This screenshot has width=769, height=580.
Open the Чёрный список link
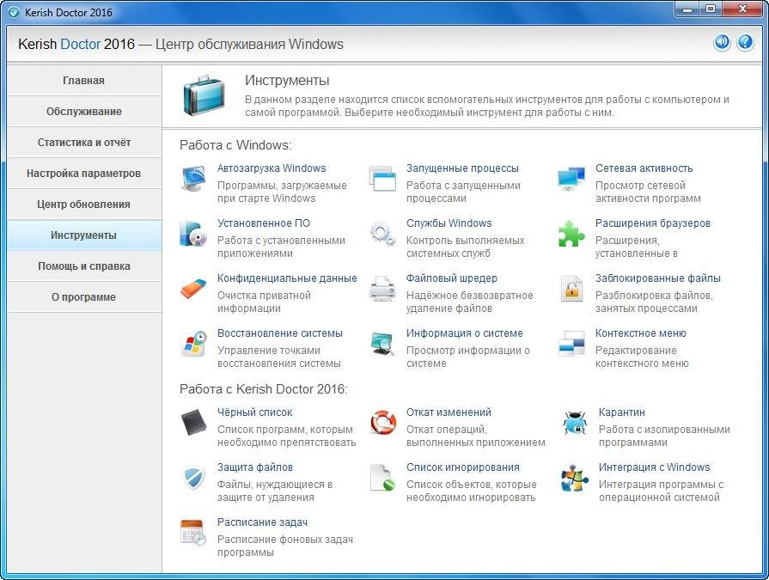pos(254,412)
